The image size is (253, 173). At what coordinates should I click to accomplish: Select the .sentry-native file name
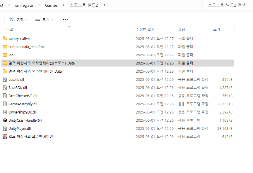coord(19,39)
